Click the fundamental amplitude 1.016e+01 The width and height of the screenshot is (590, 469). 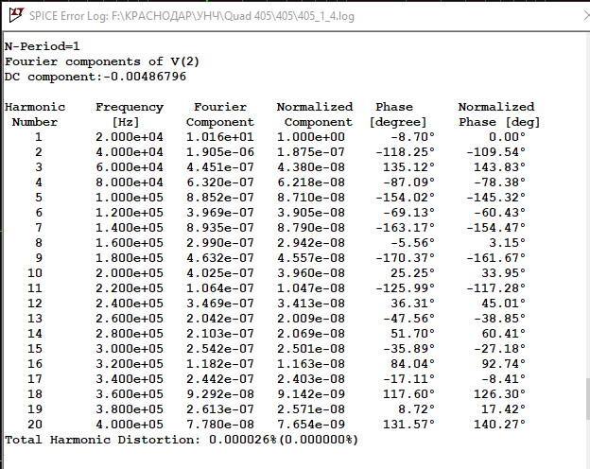pyautogui.click(x=220, y=137)
